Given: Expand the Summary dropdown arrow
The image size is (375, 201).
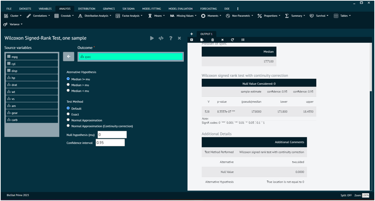Looking at the screenshot, I should coord(304,16).
